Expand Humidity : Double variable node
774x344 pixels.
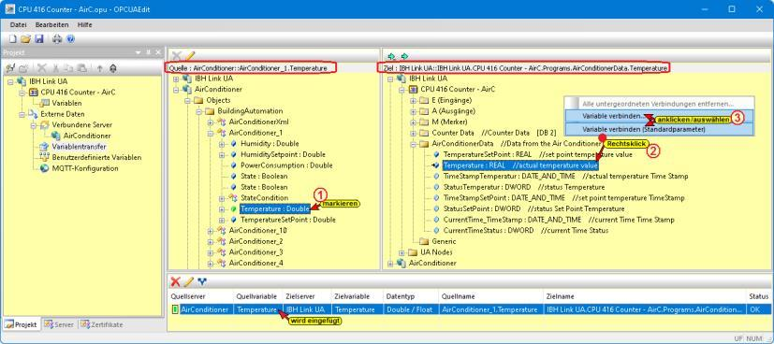tap(222, 144)
